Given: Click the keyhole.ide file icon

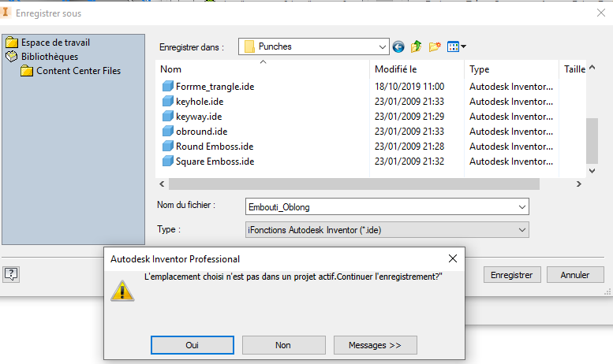Looking at the screenshot, I should click(x=168, y=101).
